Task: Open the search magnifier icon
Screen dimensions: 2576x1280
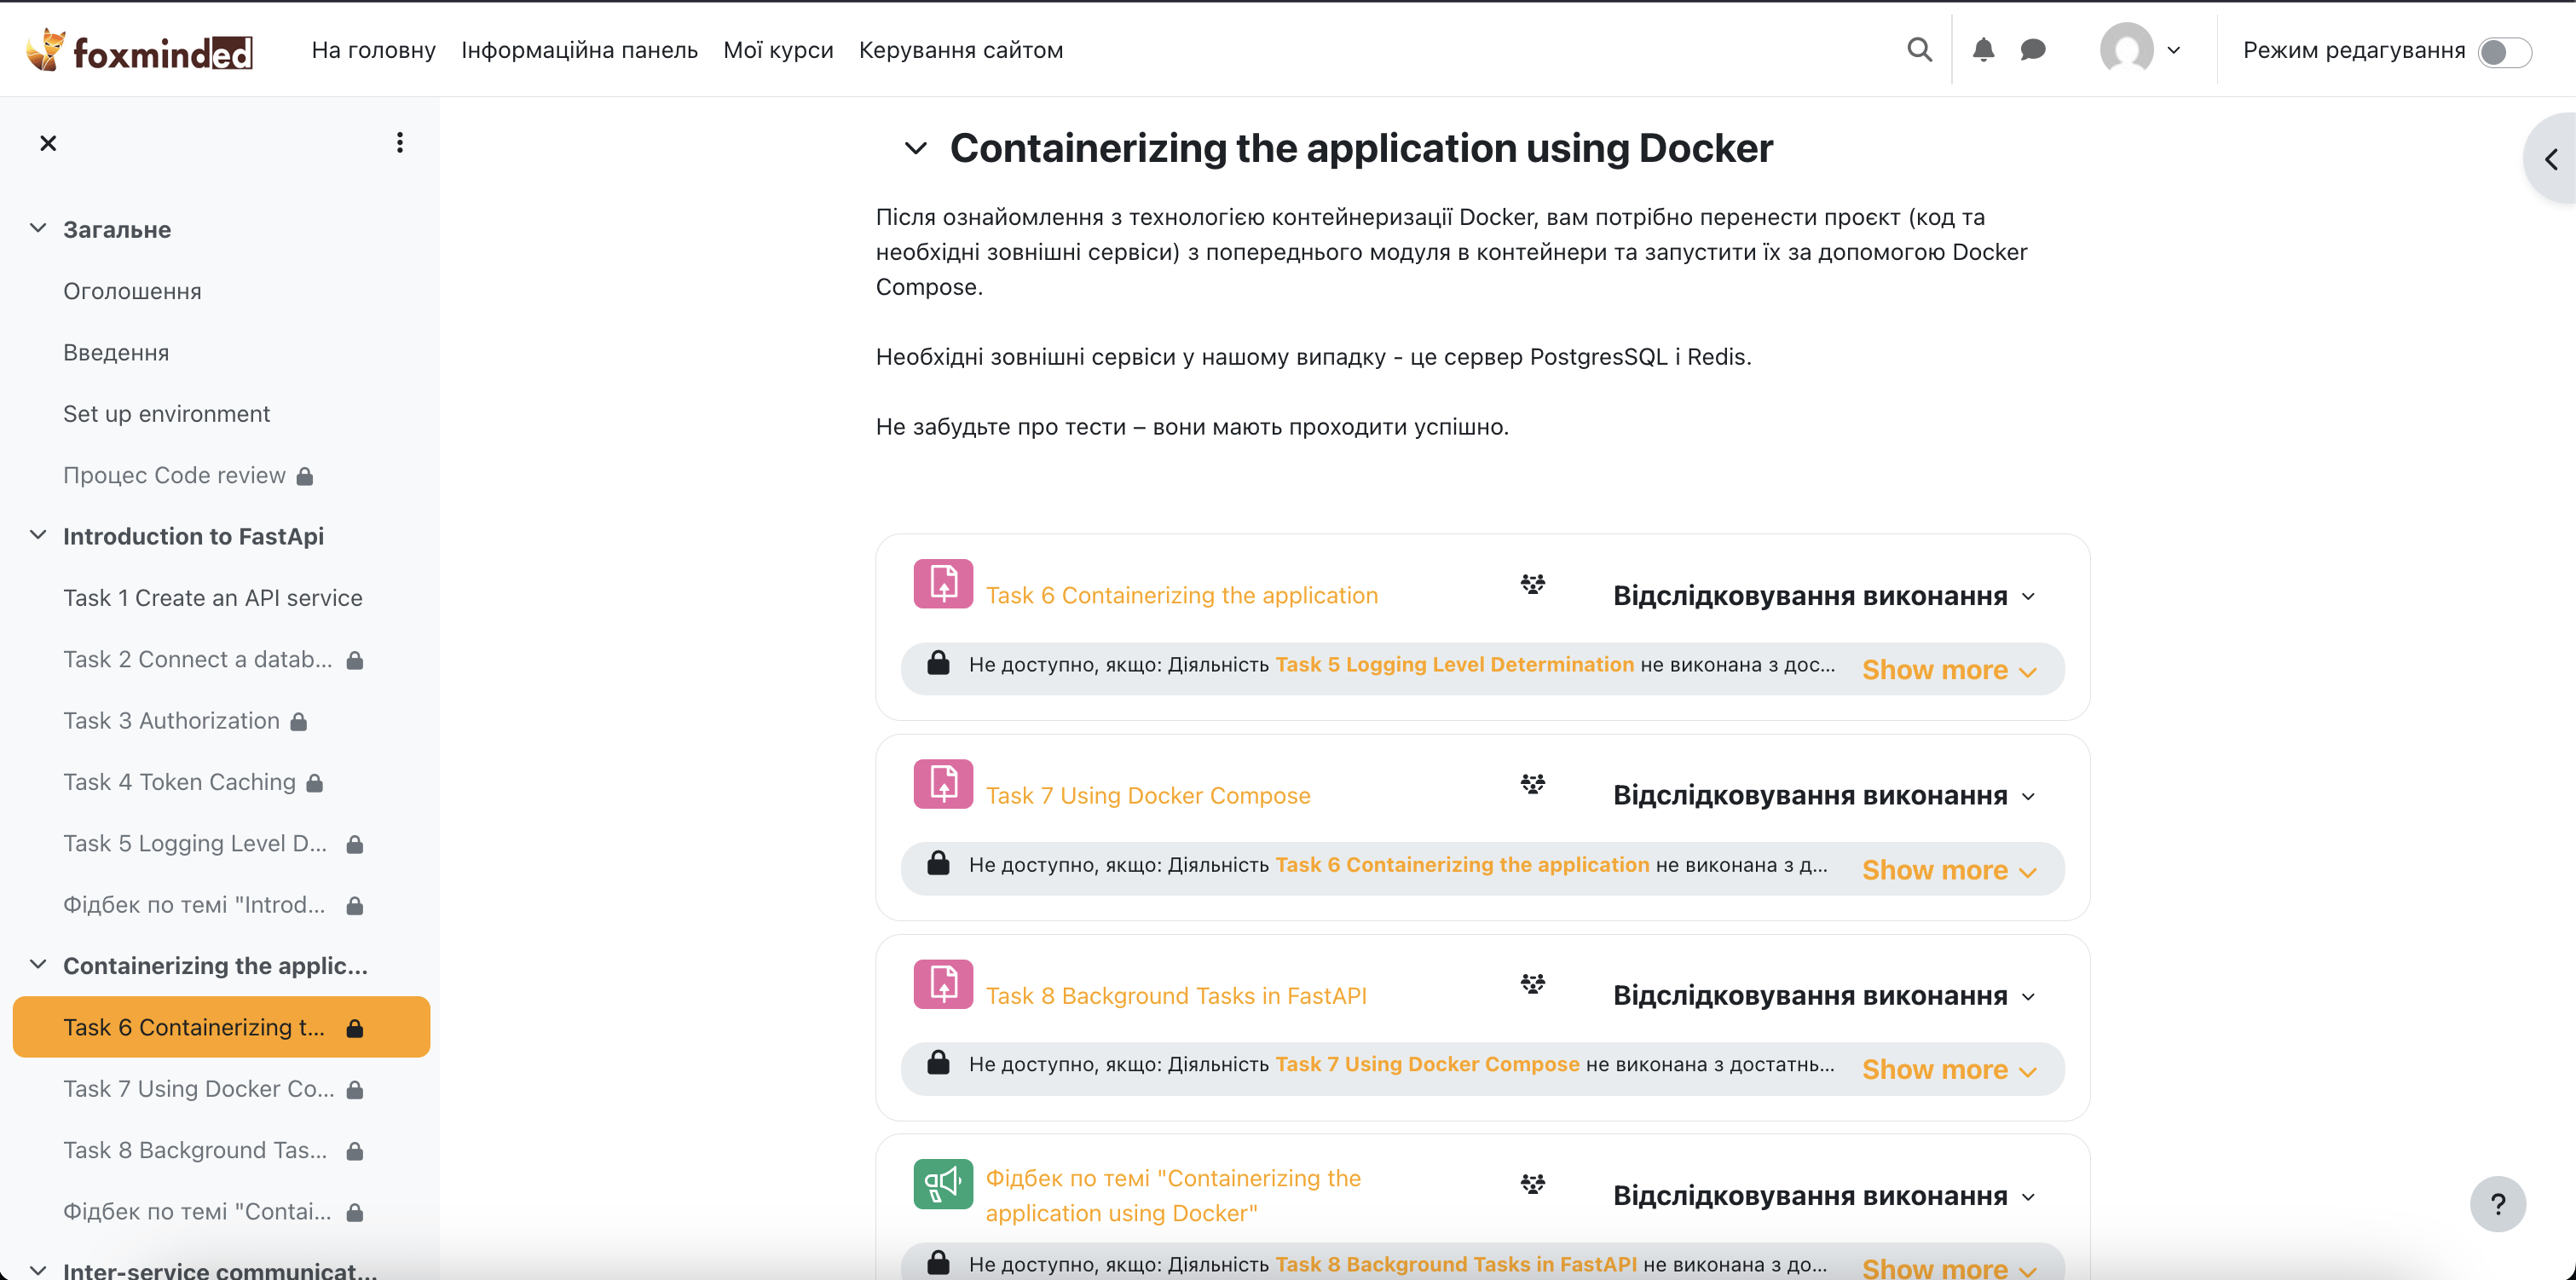Action: click(x=1918, y=49)
